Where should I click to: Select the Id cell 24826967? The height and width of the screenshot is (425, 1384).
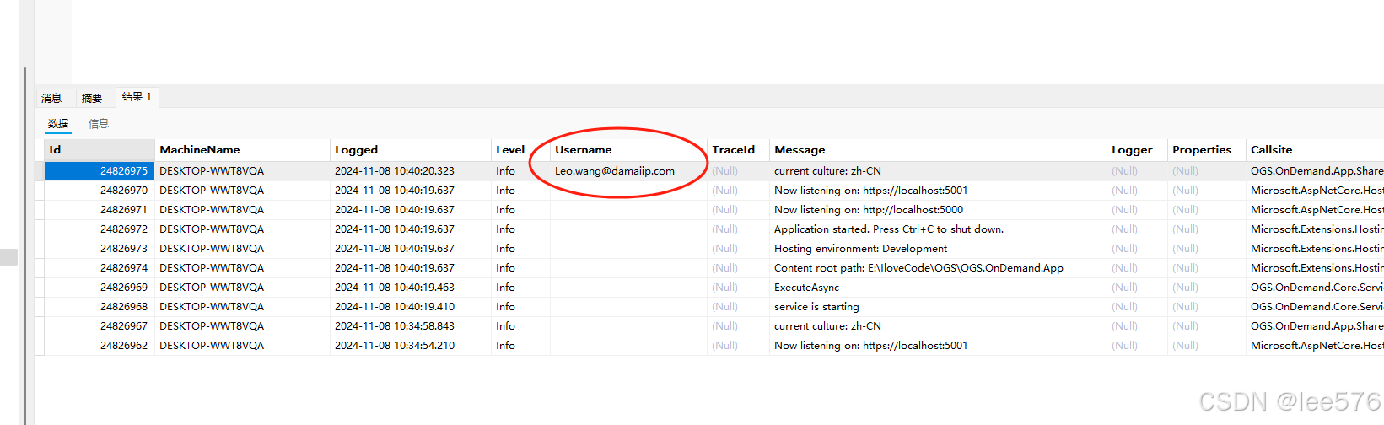pyautogui.click(x=100, y=326)
